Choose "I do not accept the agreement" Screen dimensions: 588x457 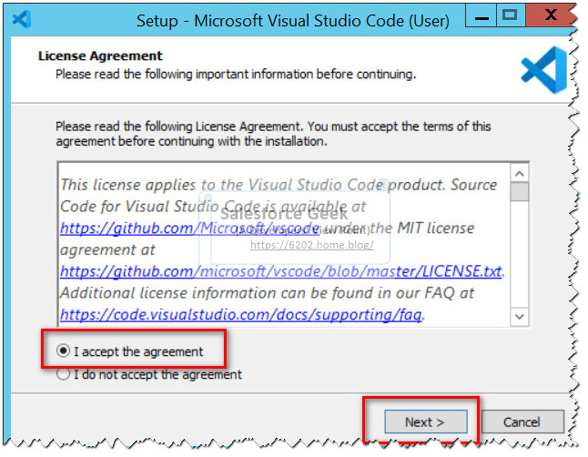pos(63,374)
